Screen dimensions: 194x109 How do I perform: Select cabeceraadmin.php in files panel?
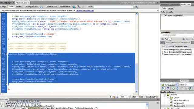181,101
